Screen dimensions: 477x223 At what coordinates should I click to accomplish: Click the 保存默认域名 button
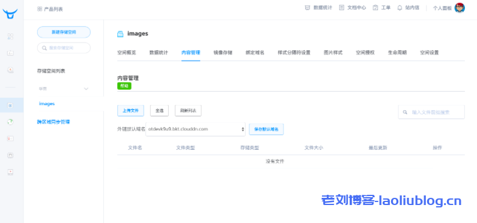pos(266,129)
